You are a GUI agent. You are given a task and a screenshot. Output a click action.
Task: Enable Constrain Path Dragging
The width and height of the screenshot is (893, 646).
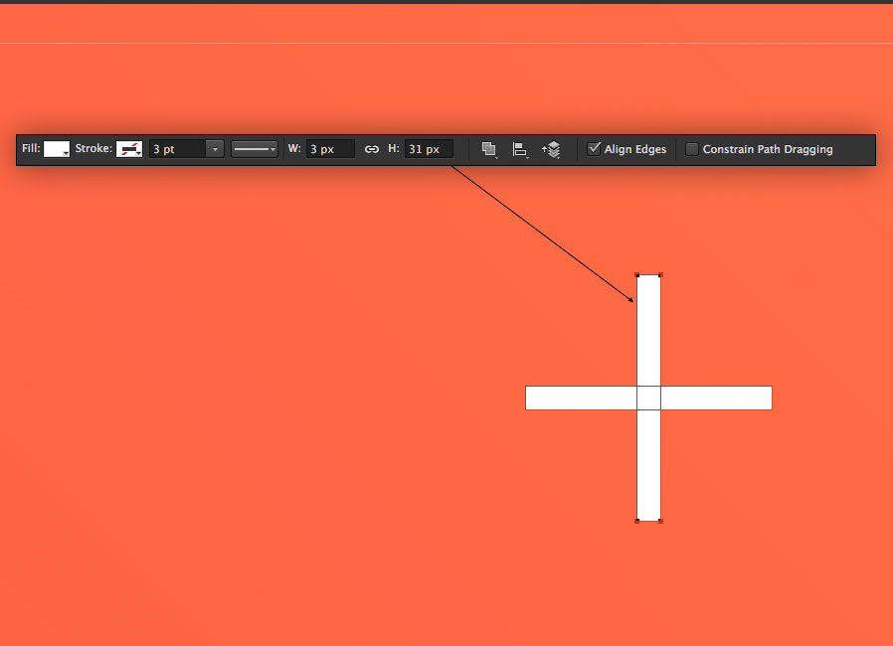click(692, 148)
